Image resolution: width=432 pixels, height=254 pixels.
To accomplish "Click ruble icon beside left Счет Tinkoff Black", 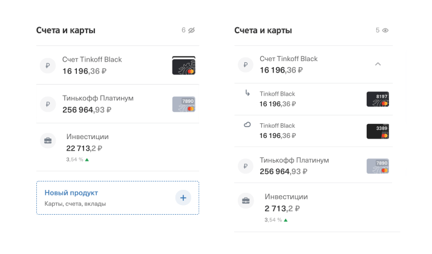I will [x=48, y=65].
